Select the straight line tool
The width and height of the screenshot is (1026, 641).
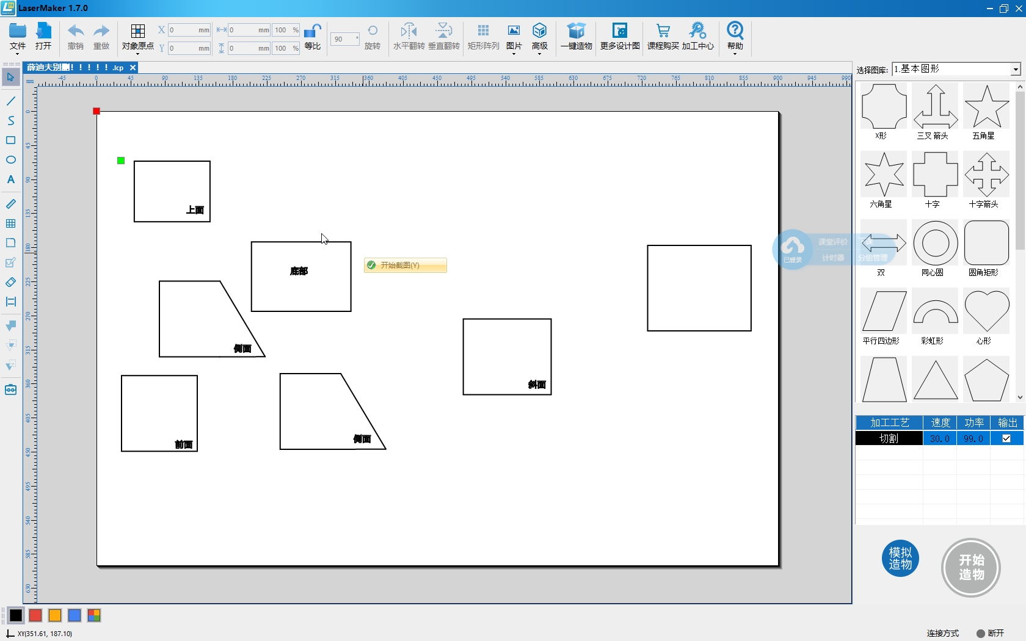[x=10, y=101]
